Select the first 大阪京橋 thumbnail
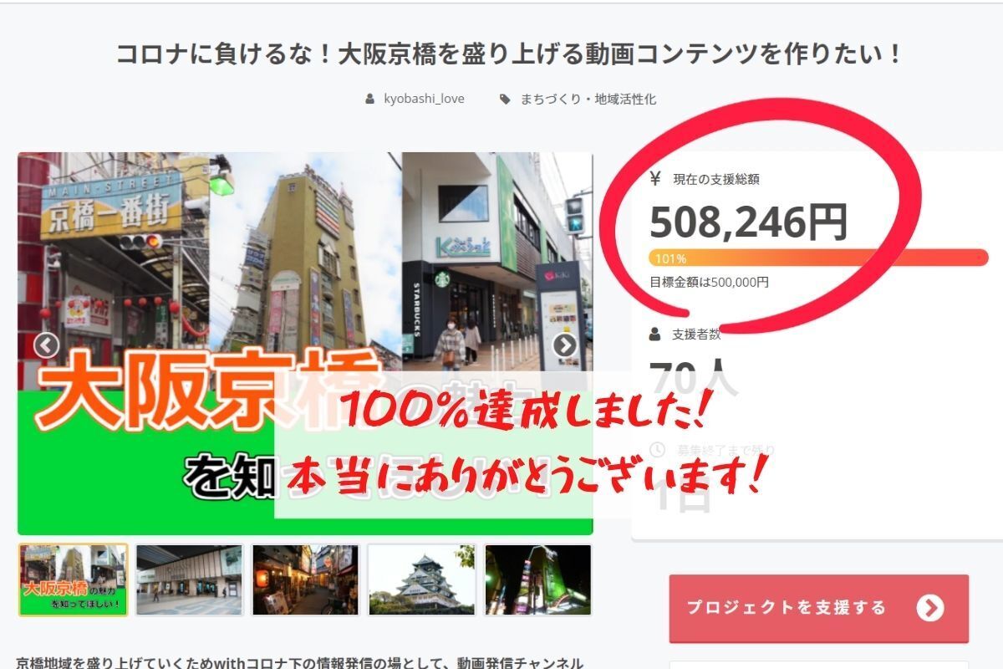 pyautogui.click(x=74, y=580)
